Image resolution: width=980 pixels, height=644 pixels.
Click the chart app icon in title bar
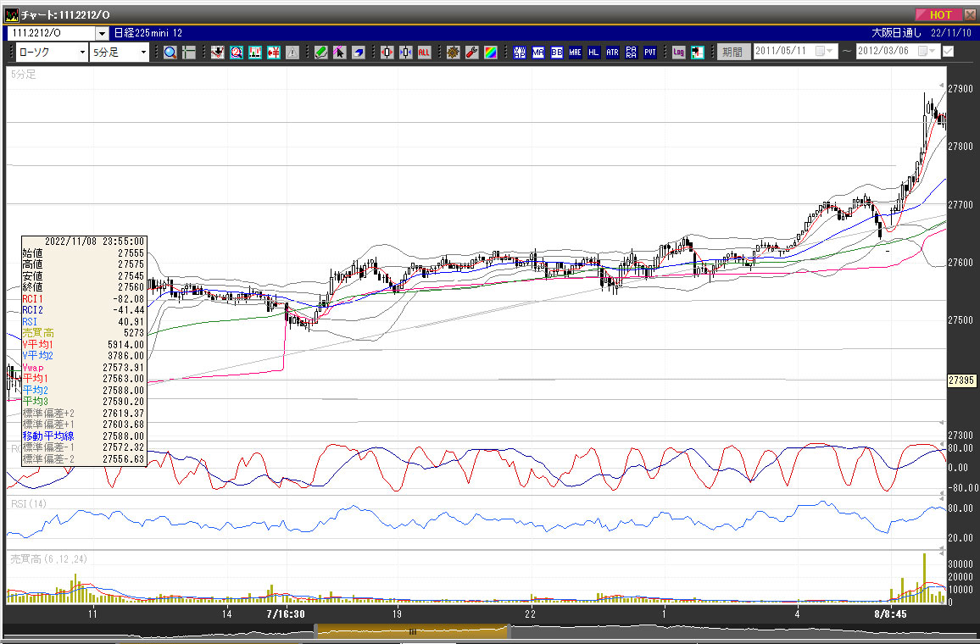11,14
